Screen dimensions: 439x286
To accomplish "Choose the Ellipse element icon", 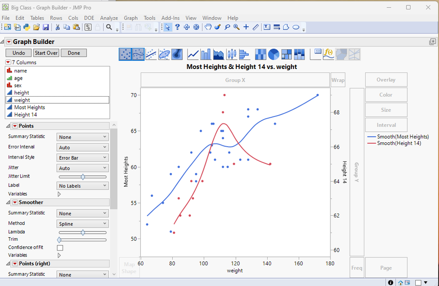I will click(164, 54).
